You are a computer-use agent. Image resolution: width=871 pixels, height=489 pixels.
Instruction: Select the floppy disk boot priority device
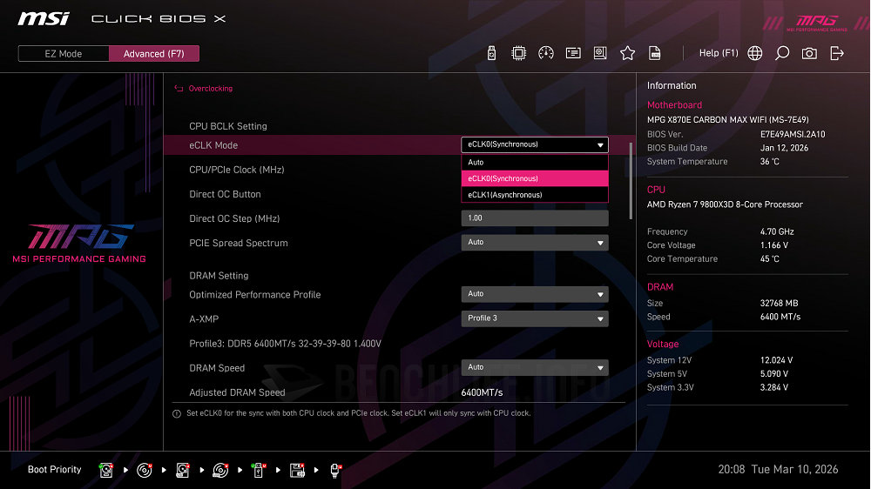click(297, 471)
